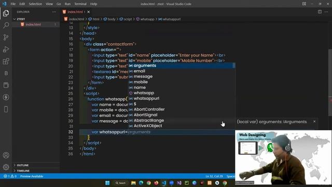The width and height of the screenshot is (332, 187).
Task: Click taskbar Search box
Action: click(x=120, y=183)
